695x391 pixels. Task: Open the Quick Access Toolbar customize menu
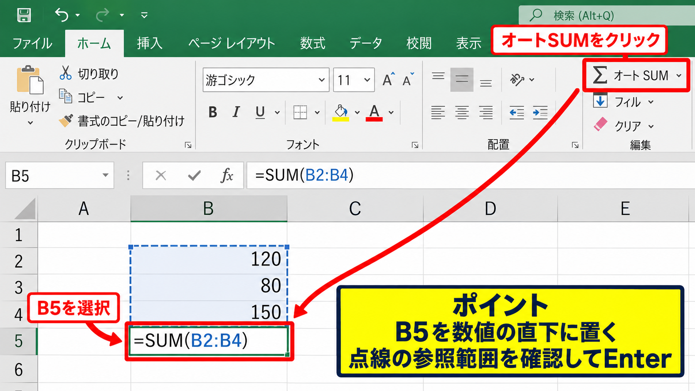pos(144,15)
